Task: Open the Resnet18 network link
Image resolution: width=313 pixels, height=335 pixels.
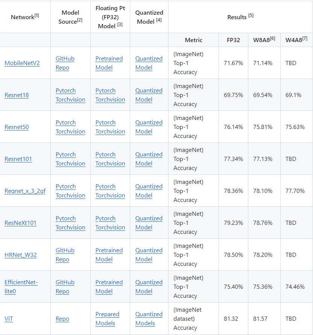Action: pos(17,95)
